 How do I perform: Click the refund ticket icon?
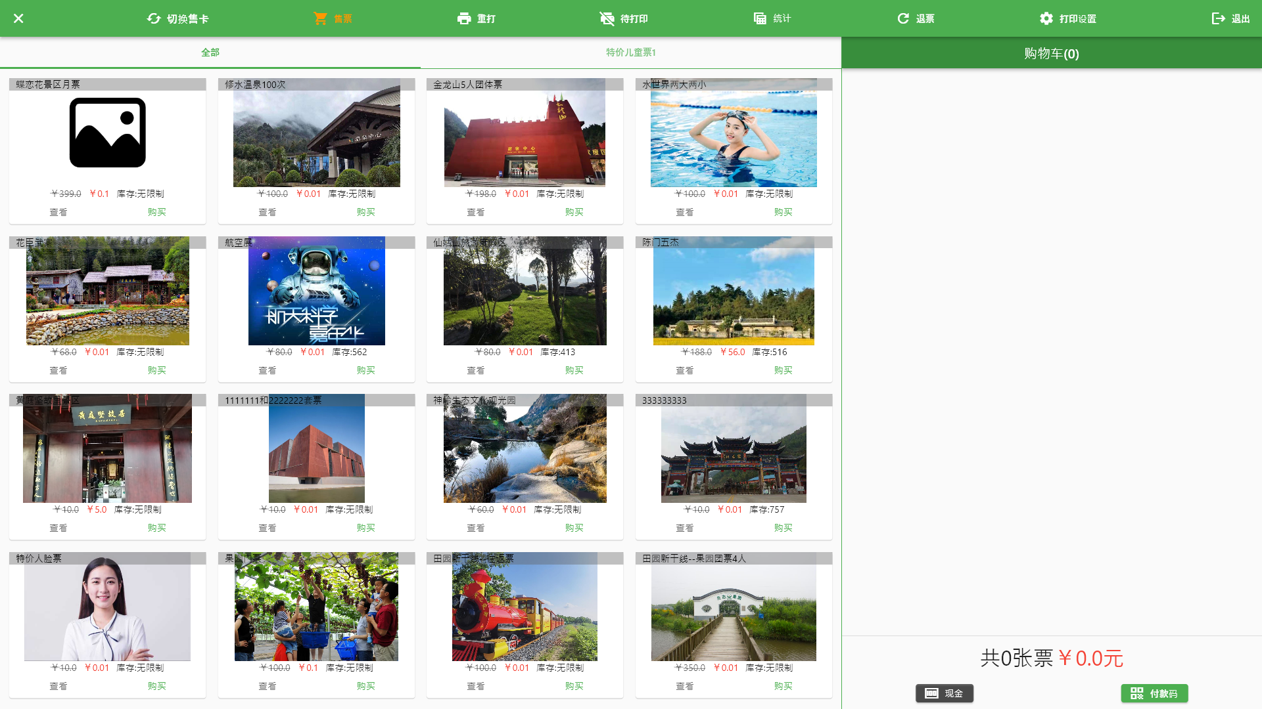click(903, 18)
